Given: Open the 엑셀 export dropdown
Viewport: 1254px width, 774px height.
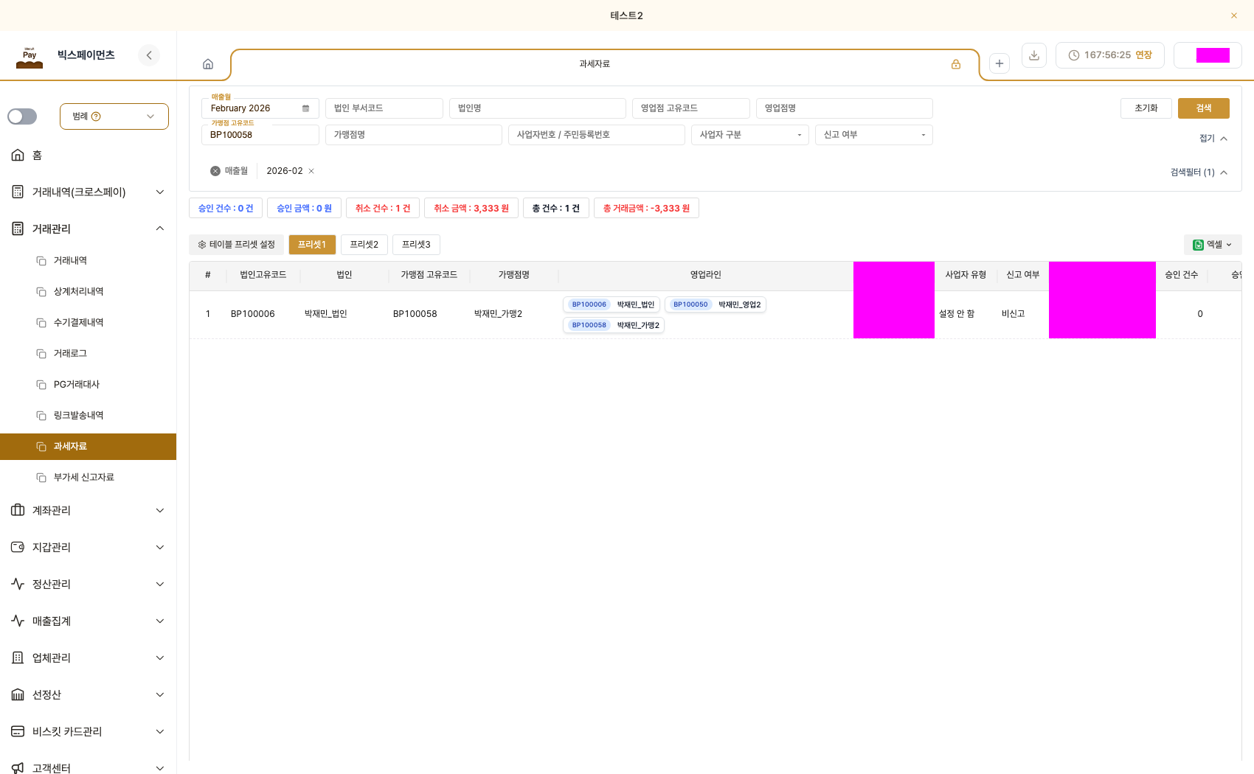Looking at the screenshot, I should point(1213,245).
